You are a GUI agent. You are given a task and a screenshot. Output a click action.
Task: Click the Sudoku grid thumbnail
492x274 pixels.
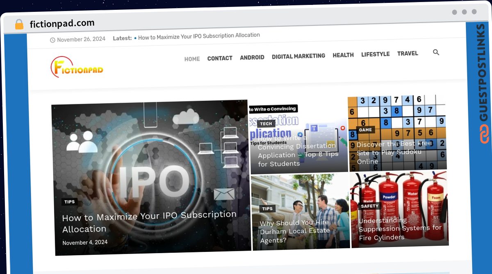[x=396, y=133]
